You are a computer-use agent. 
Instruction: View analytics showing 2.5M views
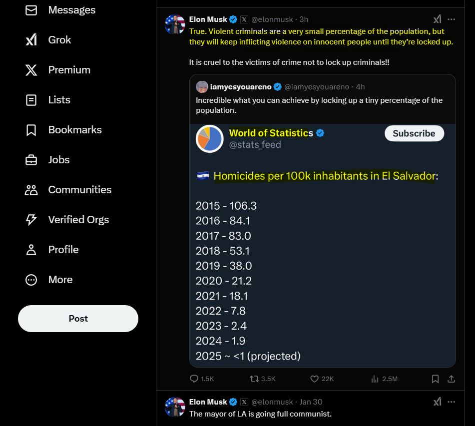[375, 379]
